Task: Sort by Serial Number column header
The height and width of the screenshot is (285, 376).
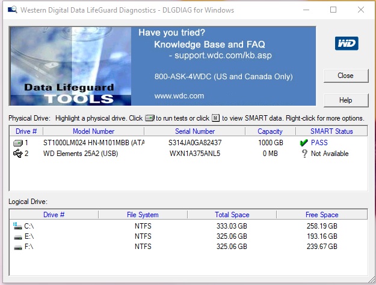Action: click(195, 131)
